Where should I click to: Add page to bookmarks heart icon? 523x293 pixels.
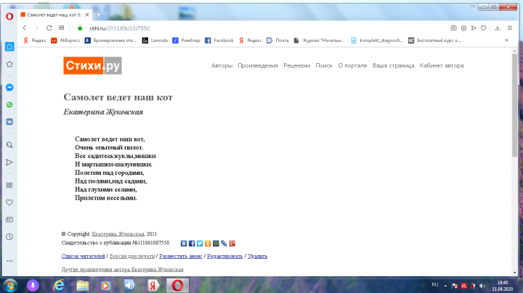point(484,28)
